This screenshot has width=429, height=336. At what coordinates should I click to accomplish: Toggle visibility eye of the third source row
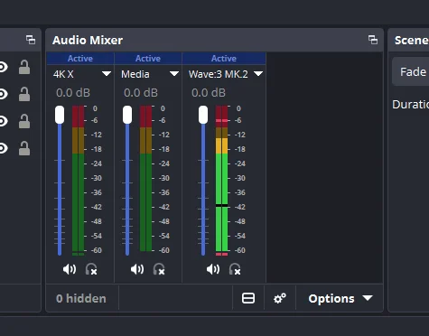[x=3, y=121]
